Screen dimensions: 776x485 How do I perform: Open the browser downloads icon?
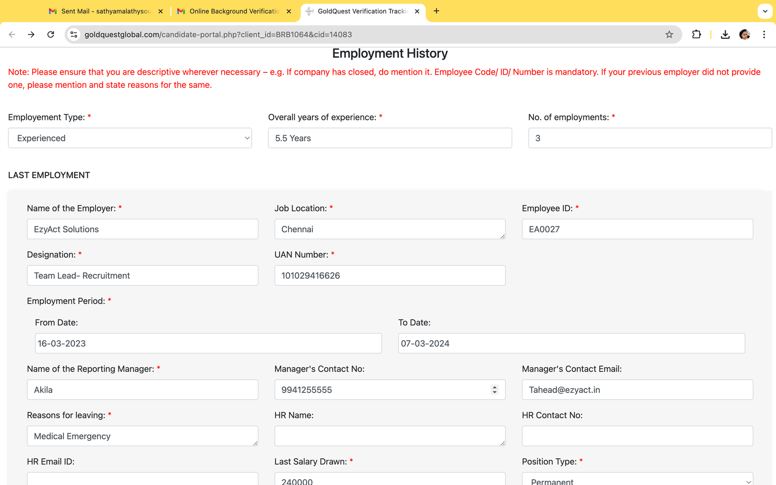[725, 34]
